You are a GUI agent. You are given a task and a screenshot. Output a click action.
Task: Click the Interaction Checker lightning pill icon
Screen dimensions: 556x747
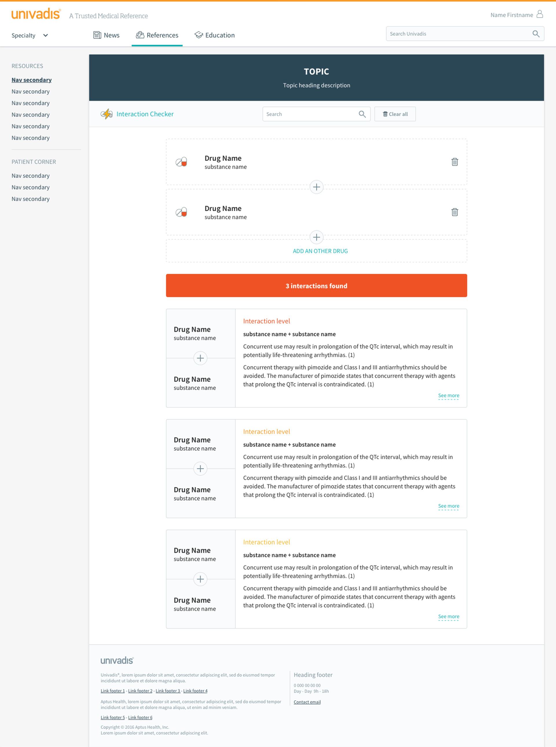point(107,114)
